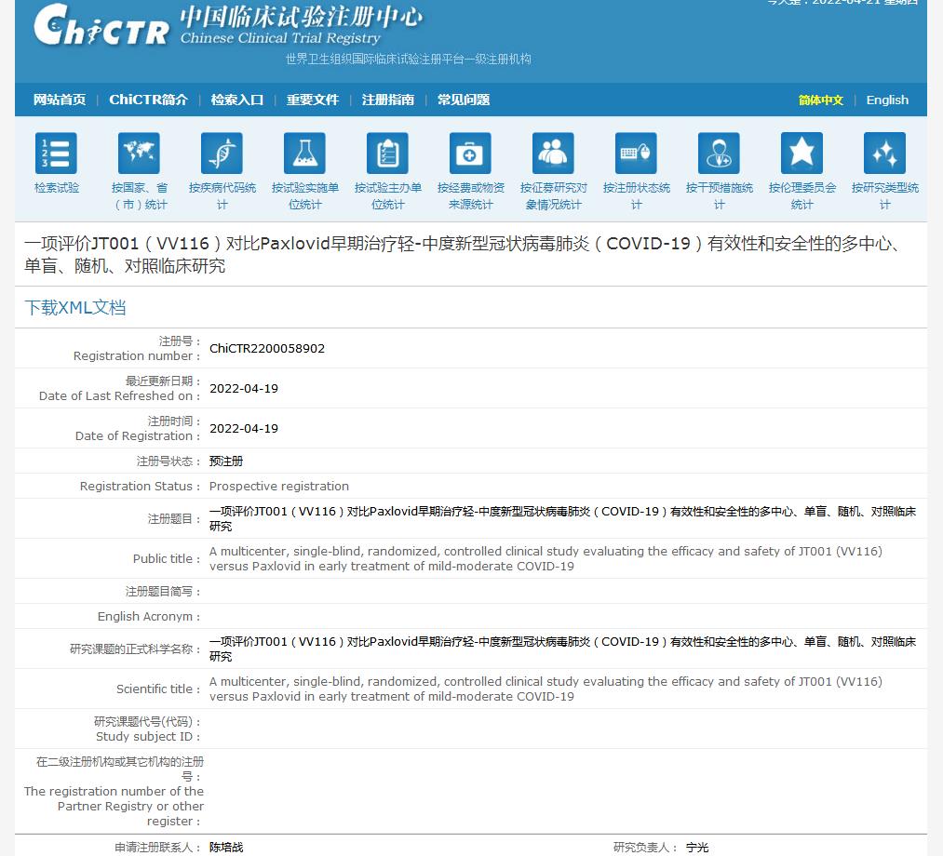Select the 预注册 status text
Screen dimensions: 943x856
coord(226,461)
